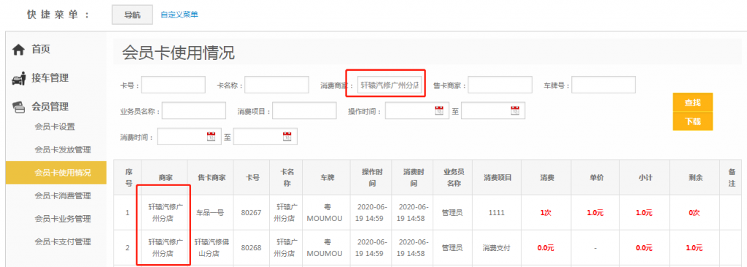Image resolution: width=747 pixels, height=267 pixels.
Task: Select 会员卡使用情况 submenu item
Action: click(55, 173)
